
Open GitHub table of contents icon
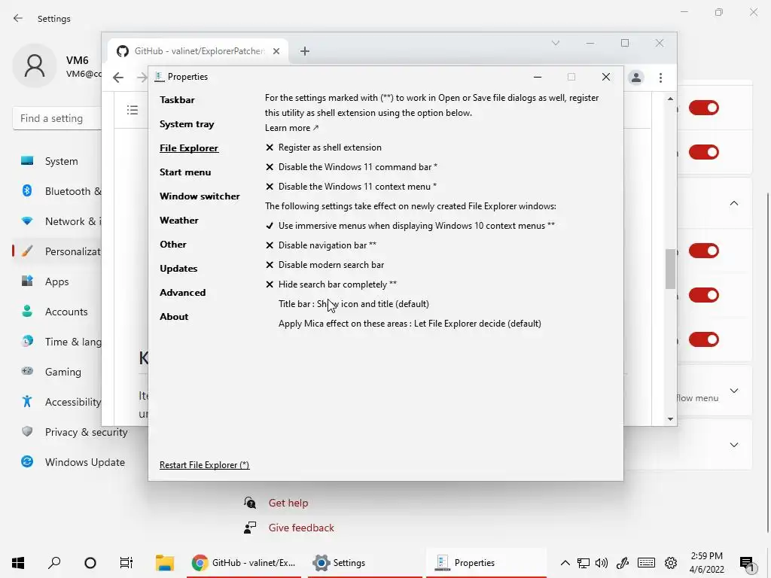pyautogui.click(x=133, y=110)
